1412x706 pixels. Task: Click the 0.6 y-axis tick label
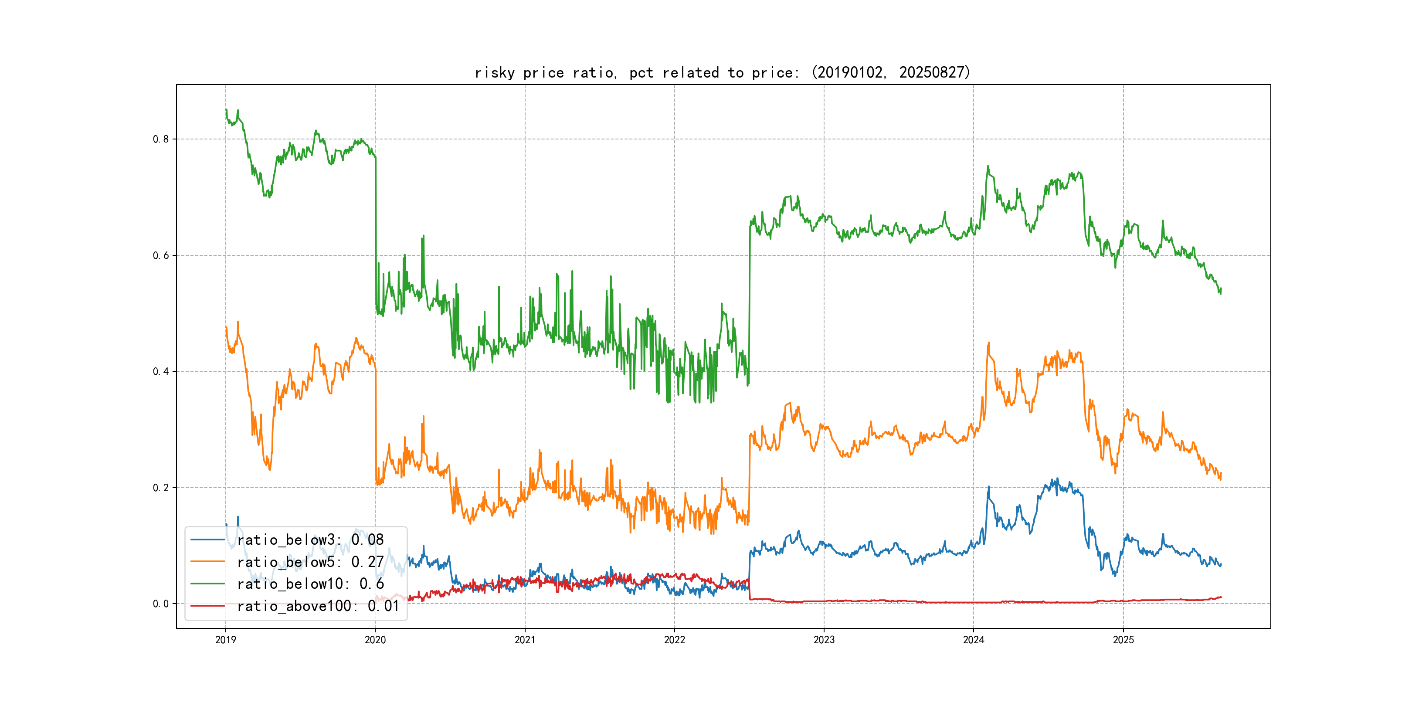click(x=161, y=255)
